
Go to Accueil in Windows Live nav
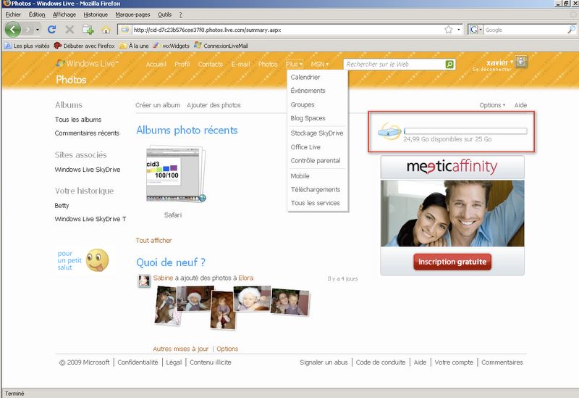(x=156, y=64)
